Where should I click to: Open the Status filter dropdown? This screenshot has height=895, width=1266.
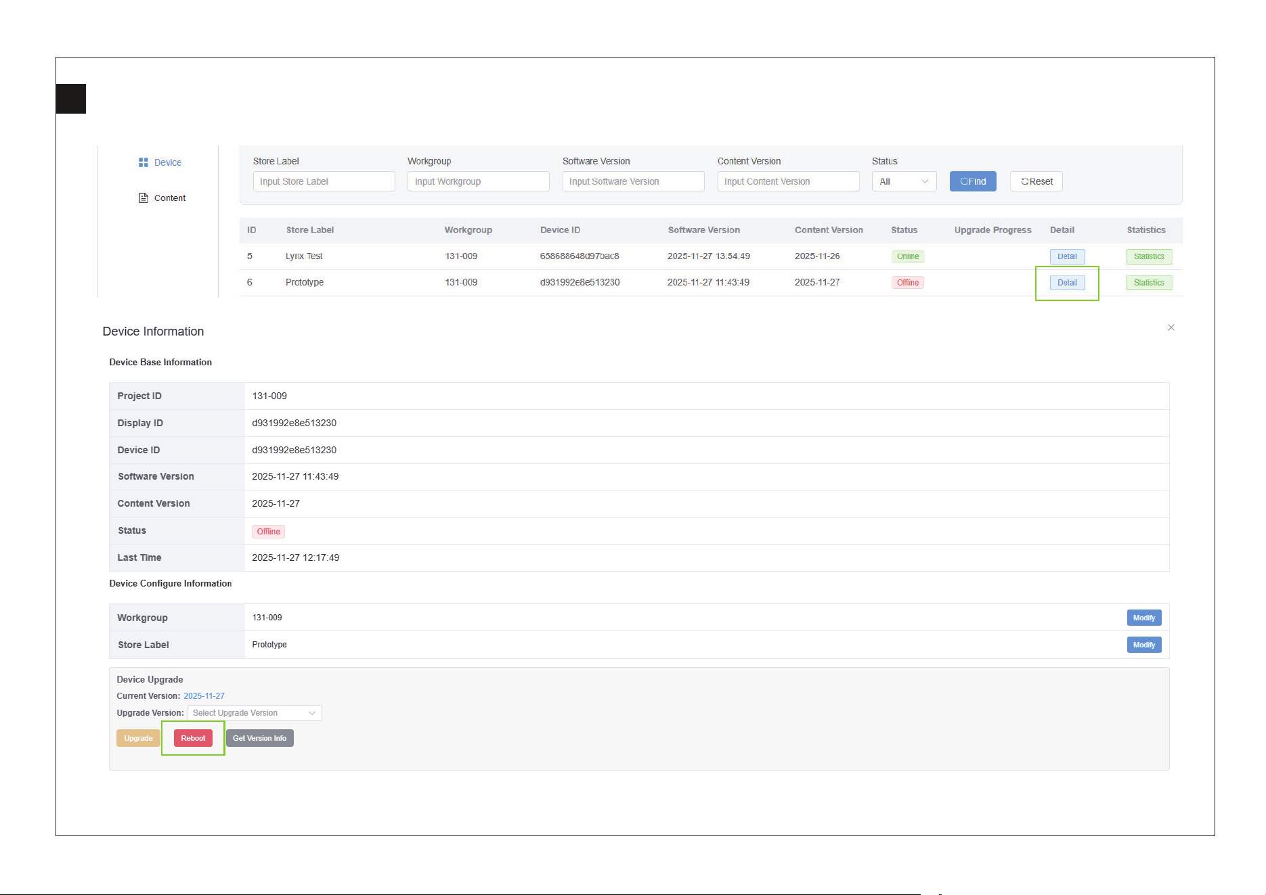pos(904,181)
